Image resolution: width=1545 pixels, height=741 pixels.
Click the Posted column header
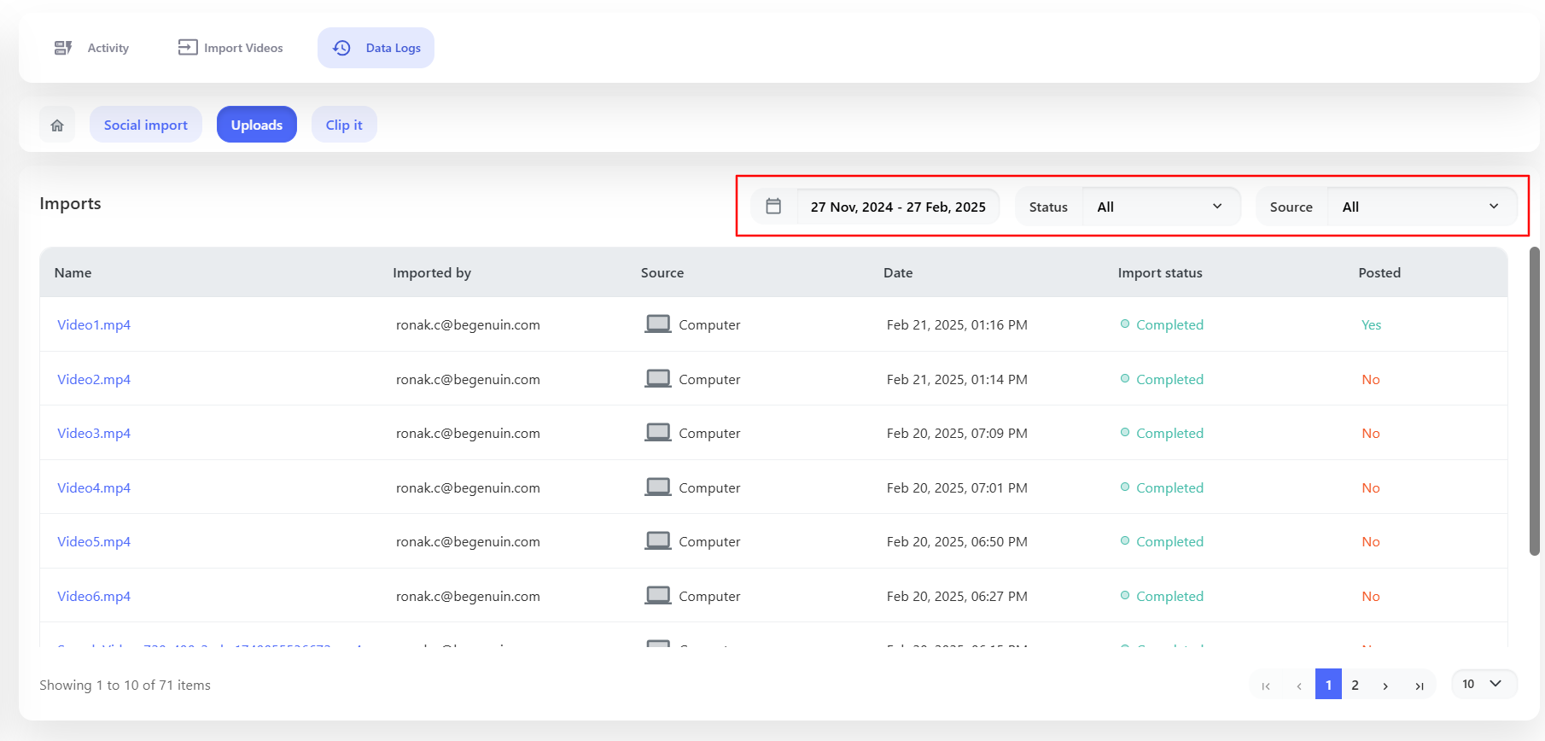coord(1379,272)
